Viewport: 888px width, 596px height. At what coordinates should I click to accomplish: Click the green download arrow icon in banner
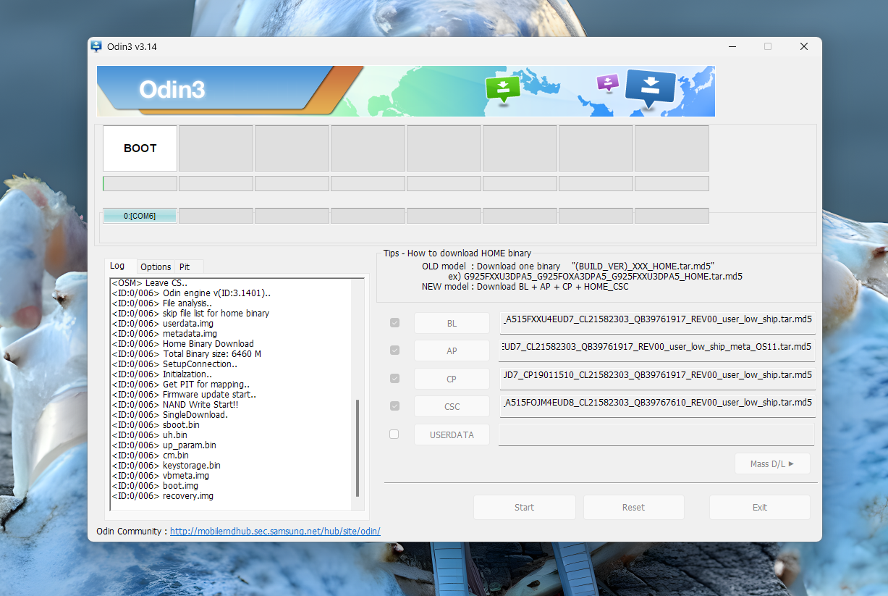[x=503, y=90]
